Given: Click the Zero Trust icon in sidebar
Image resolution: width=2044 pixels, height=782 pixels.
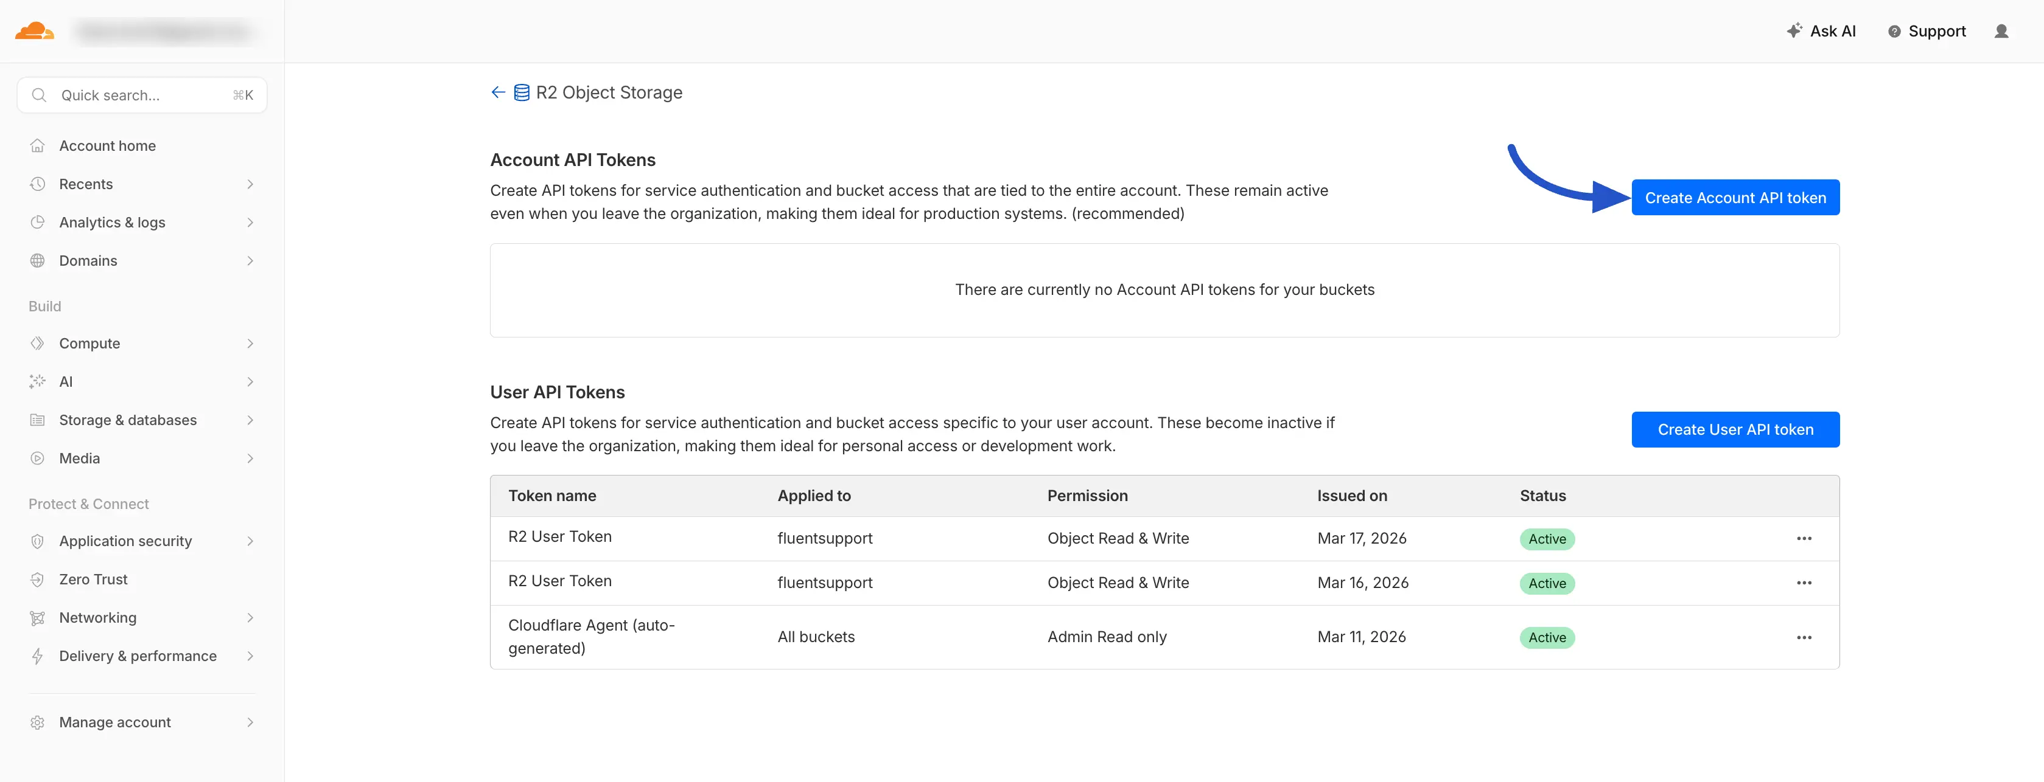Looking at the screenshot, I should tap(37, 578).
